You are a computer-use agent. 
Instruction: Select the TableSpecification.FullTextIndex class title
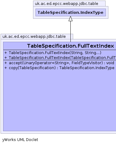70,46
